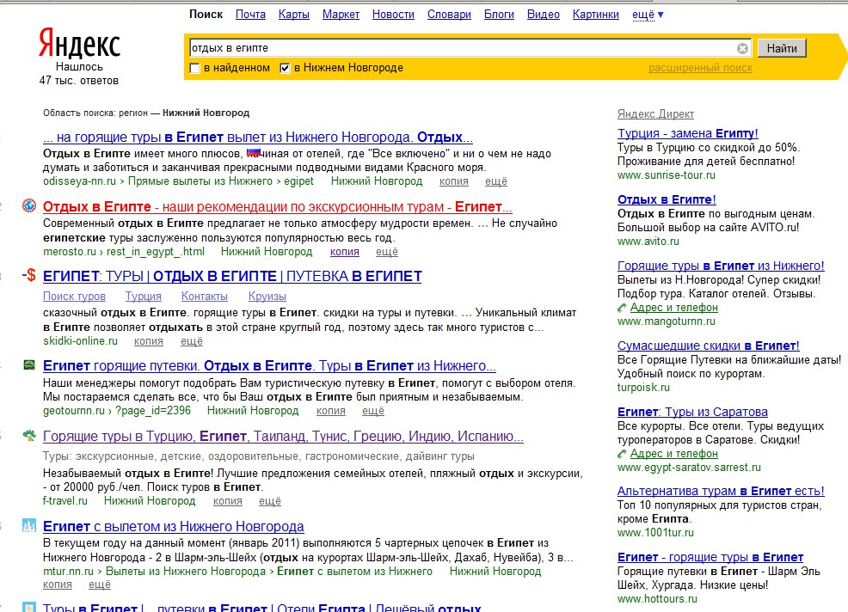Open the "расширенный поиск" link
This screenshot has height=612, width=848.
(x=700, y=68)
